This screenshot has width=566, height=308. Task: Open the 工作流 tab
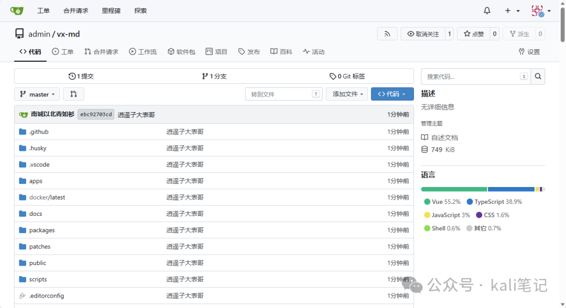[x=143, y=51]
